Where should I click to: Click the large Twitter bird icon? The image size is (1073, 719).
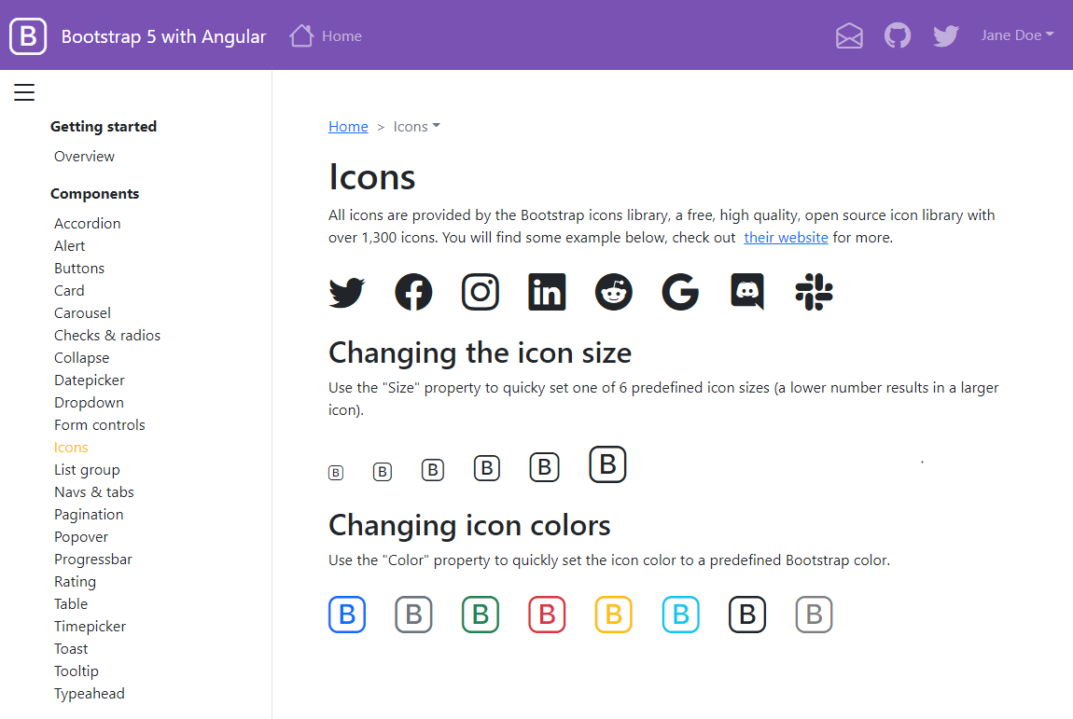pos(347,292)
